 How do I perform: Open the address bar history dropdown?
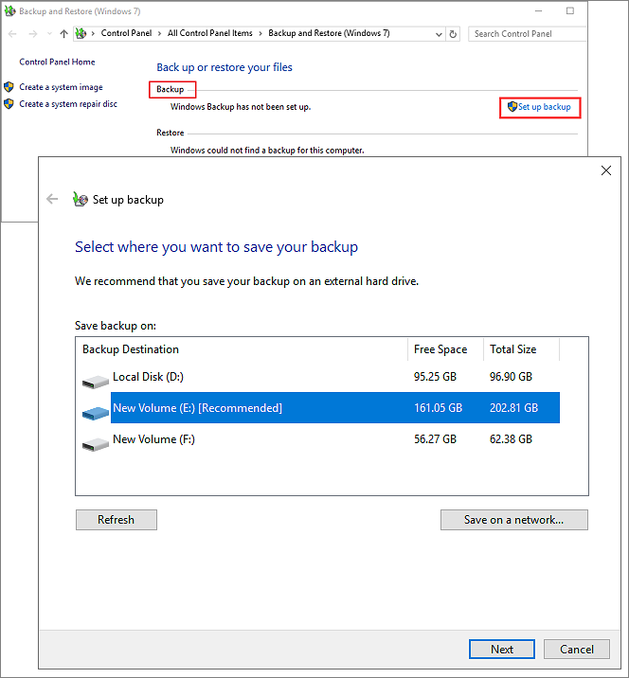pyautogui.click(x=438, y=34)
